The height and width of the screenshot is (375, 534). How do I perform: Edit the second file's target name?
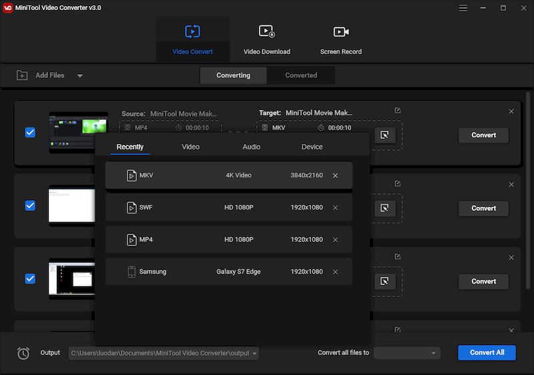(x=397, y=183)
